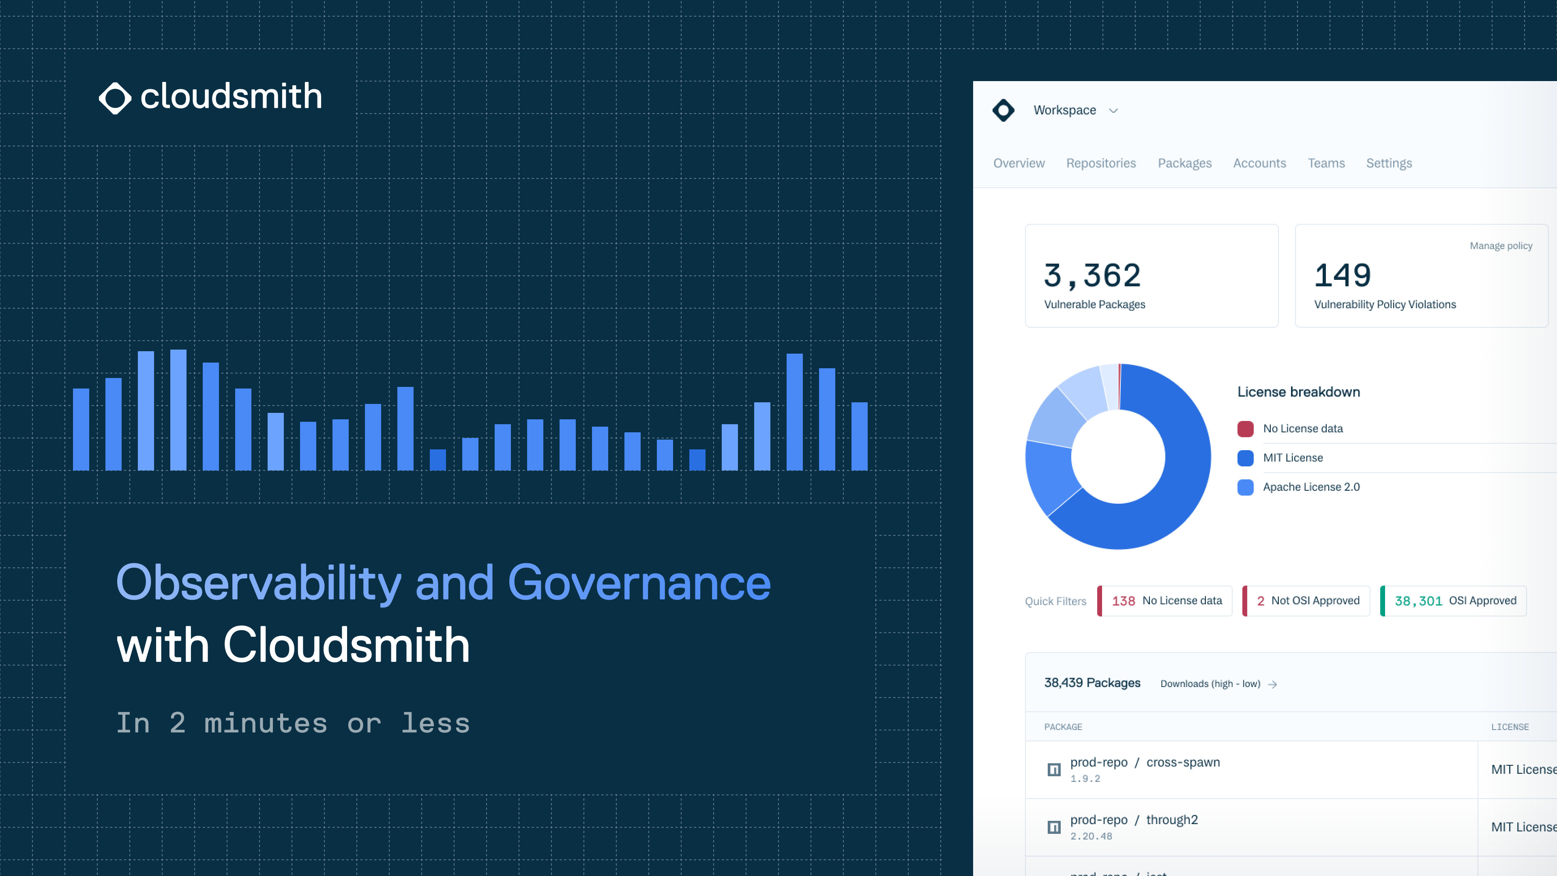This screenshot has height=876, width=1557.
Task: Click the Cloudsmith logo beside Workspace
Action: [1004, 110]
